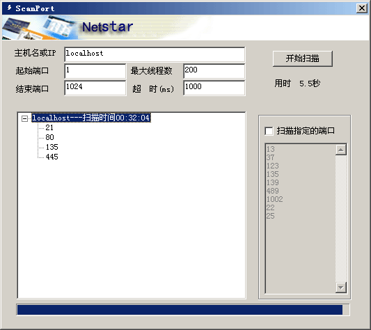Click the port list scroll down arrow
This screenshot has height=330, width=371.
341,288
